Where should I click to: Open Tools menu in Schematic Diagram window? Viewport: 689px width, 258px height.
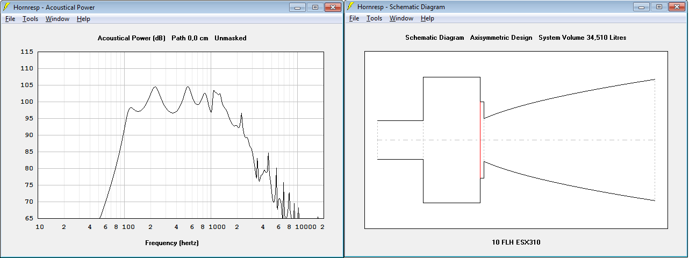coord(374,18)
